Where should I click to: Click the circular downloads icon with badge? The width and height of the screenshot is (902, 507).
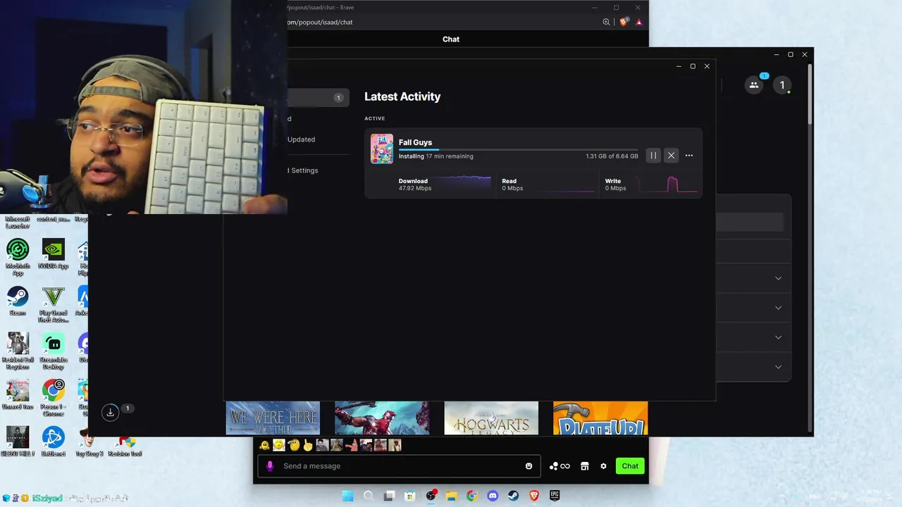(x=111, y=413)
